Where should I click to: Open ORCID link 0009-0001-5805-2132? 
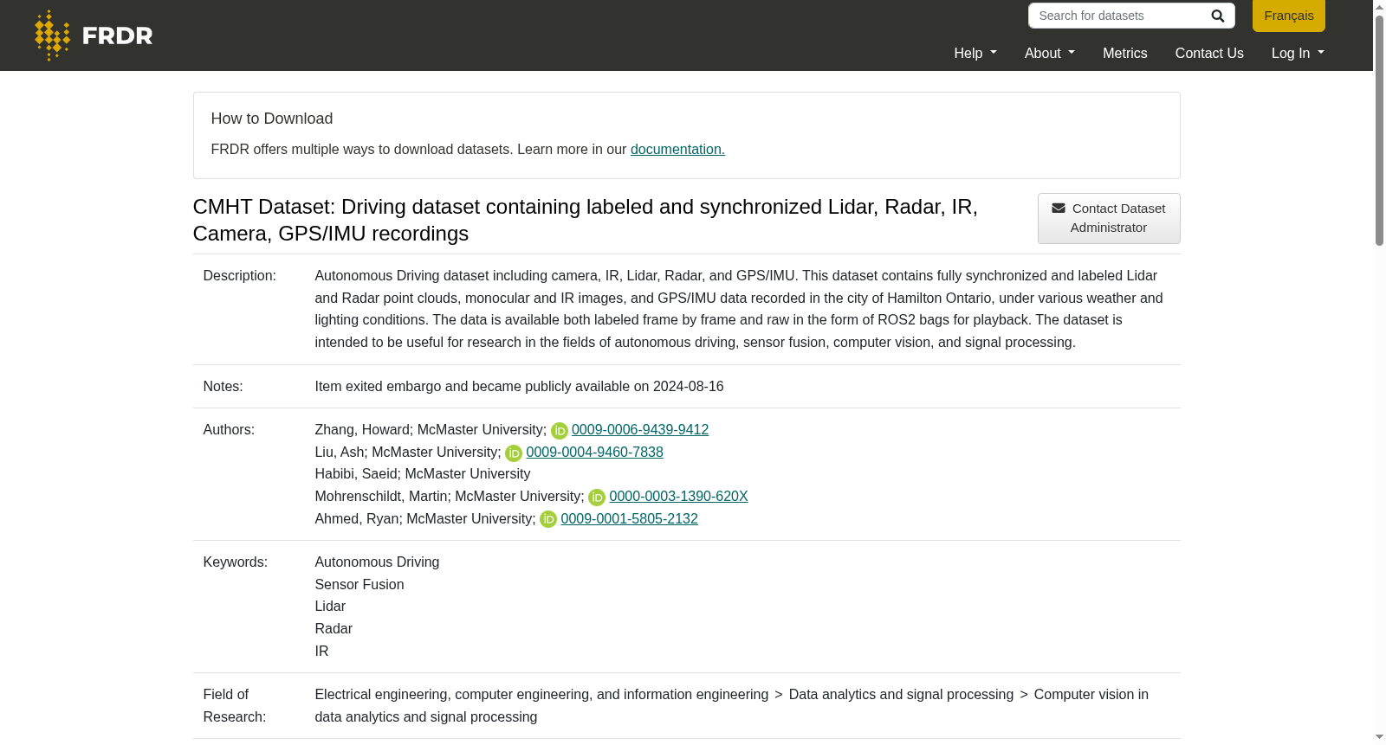[629, 518]
